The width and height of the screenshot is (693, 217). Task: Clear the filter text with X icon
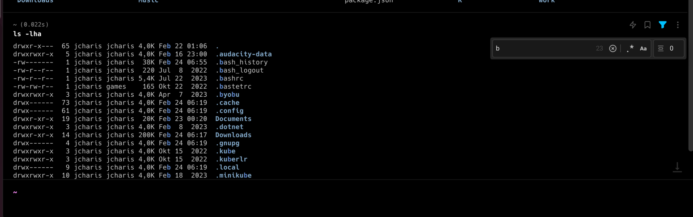[613, 48]
